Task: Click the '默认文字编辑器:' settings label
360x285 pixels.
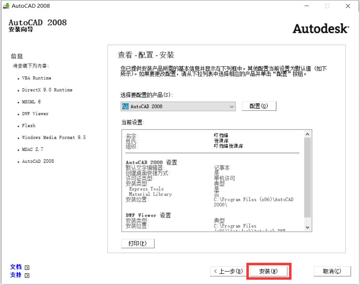Action: 145,168
